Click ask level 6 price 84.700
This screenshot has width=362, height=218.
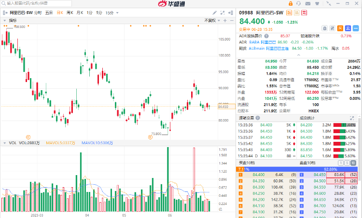[x=320, y=206]
